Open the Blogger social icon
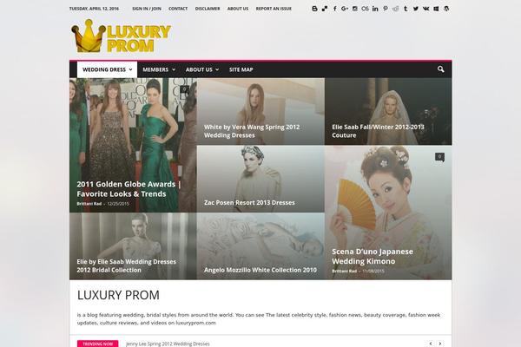Viewport: 521px width, 347px height. pos(314,9)
